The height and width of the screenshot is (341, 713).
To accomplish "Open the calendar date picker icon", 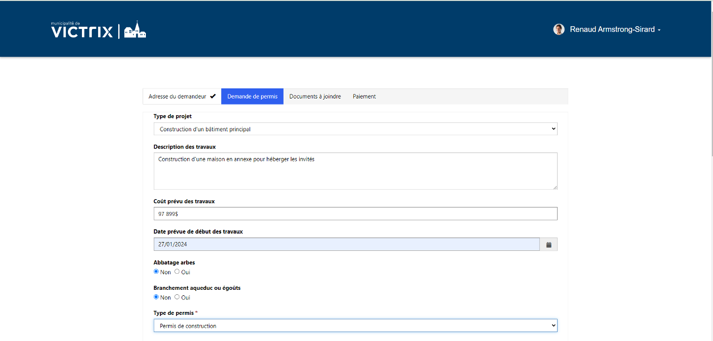I will [x=549, y=245].
